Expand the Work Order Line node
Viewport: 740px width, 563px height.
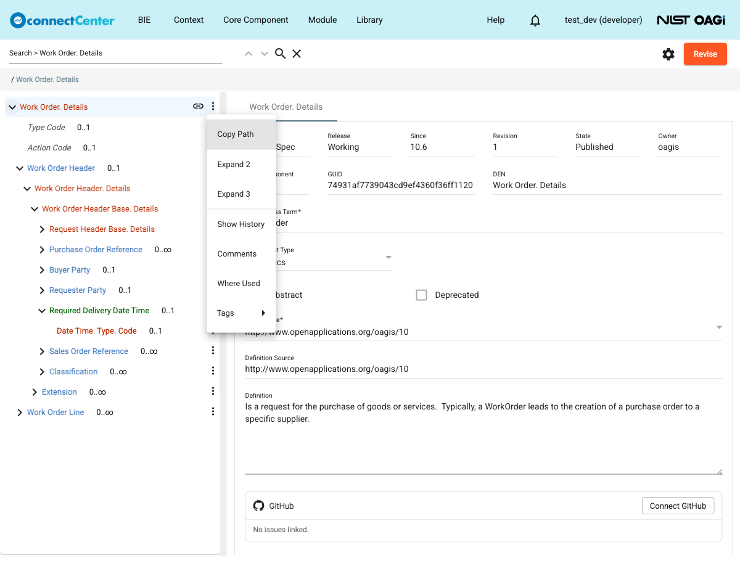(x=20, y=413)
